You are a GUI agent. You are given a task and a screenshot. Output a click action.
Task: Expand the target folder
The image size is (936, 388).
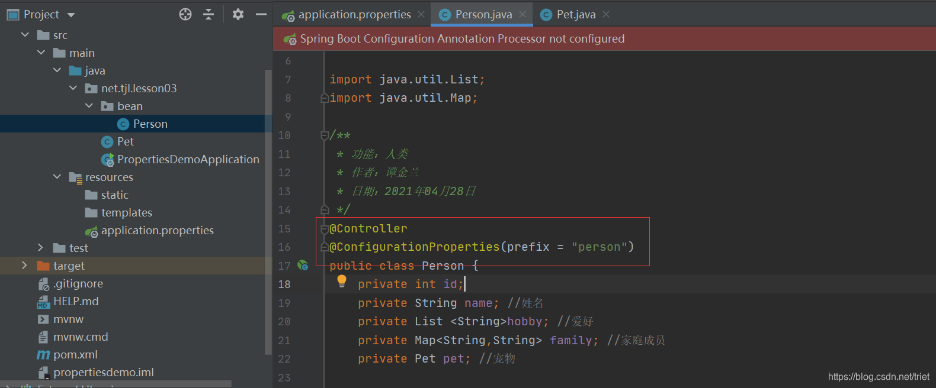coord(24,266)
